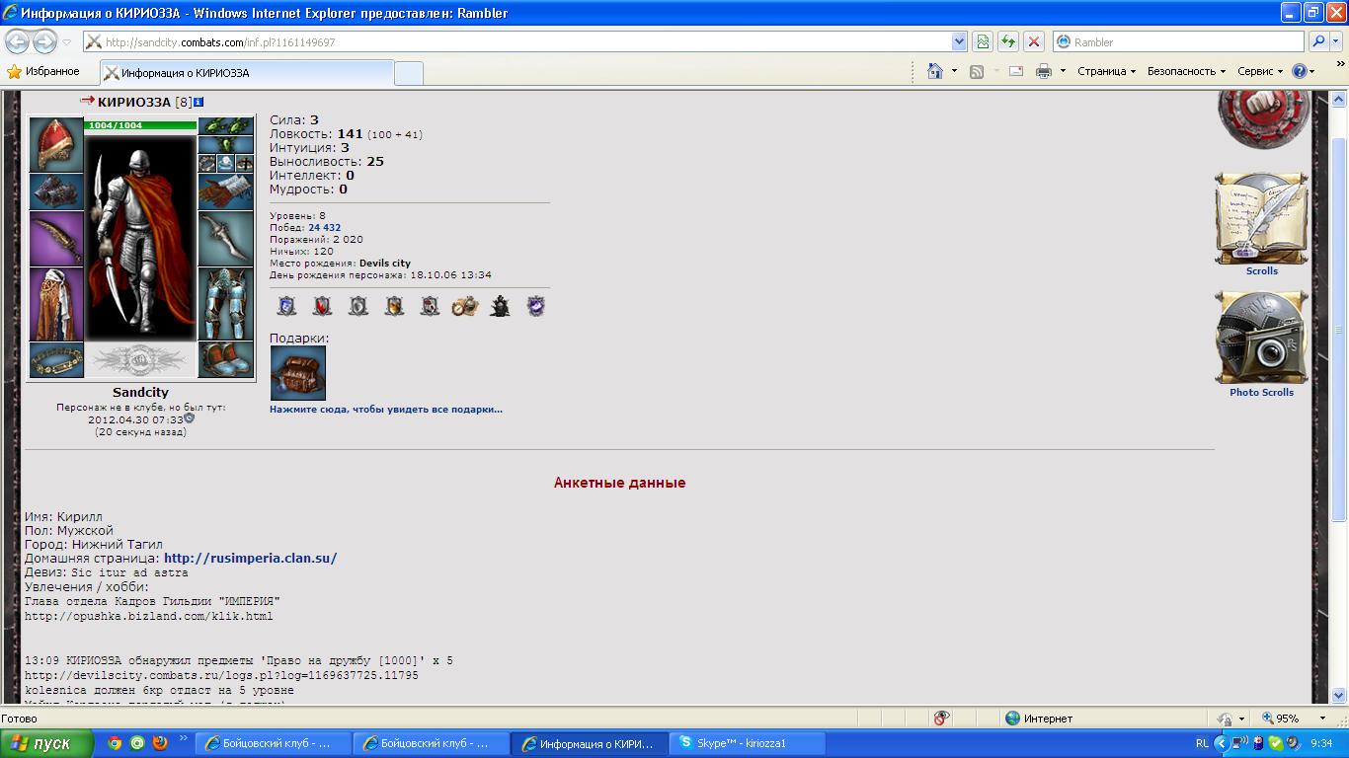Screen dimensions: 1349x758
Task: Click the Rambler search box
Action: pyautogui.click(x=1179, y=42)
